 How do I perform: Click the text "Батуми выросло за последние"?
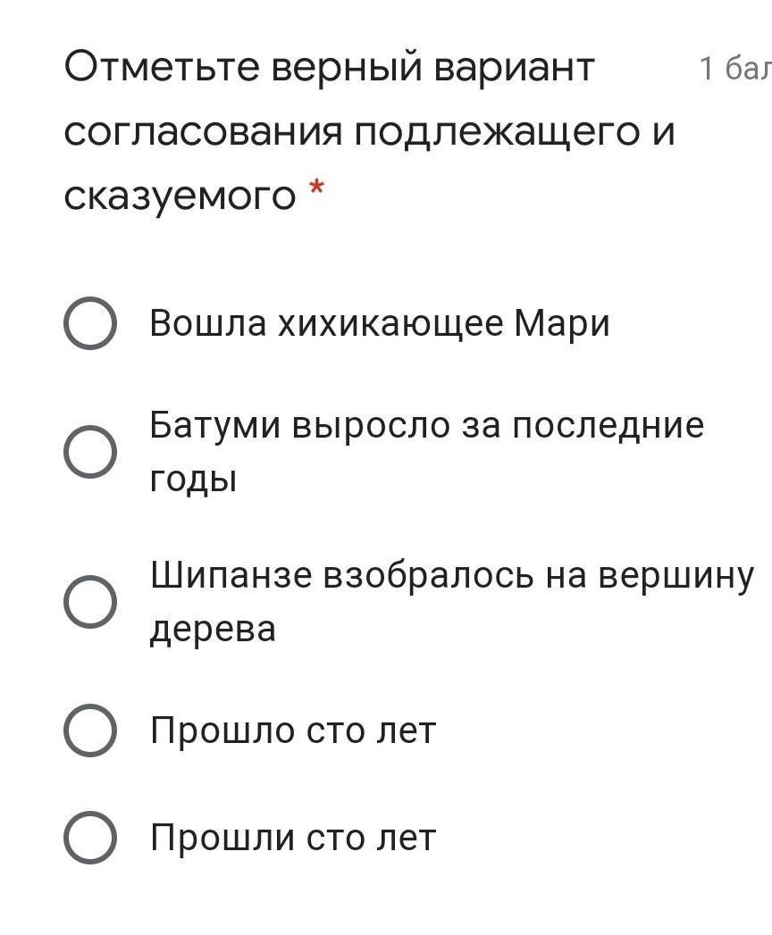point(426,425)
